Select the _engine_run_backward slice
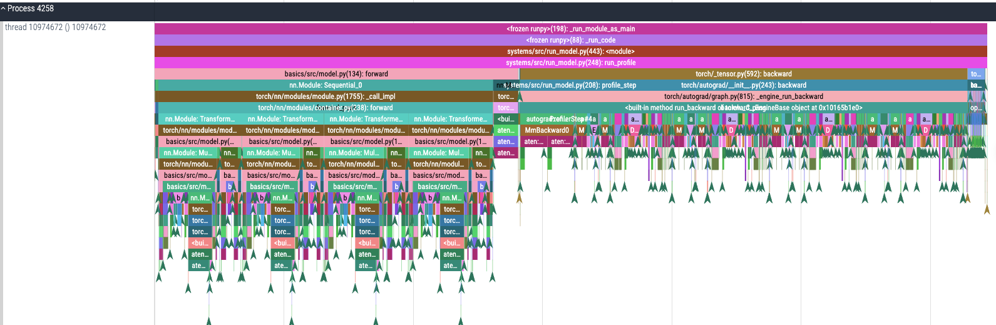996x325 pixels. tap(743, 96)
